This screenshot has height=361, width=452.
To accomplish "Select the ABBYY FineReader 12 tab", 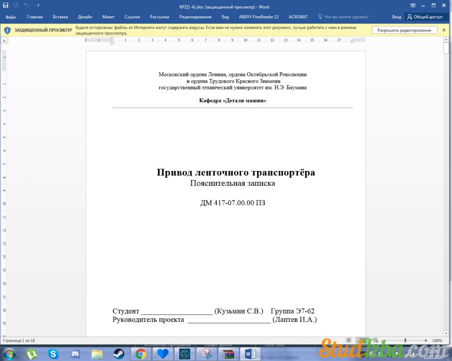I will 259,17.
